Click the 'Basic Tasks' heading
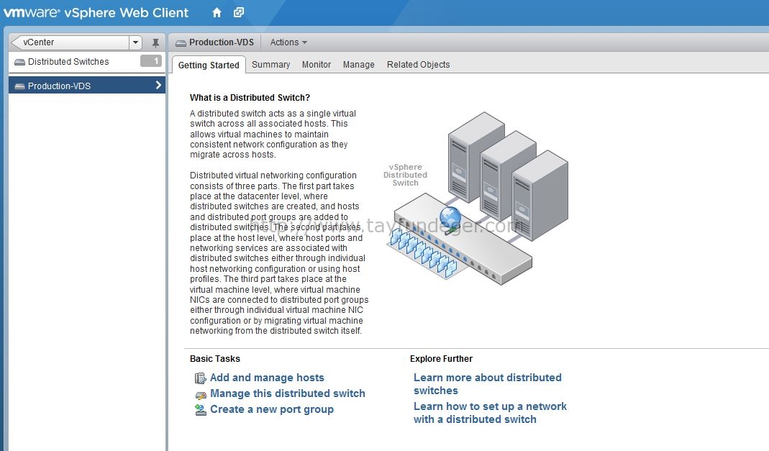Viewport: 769px width, 451px height. tap(215, 358)
